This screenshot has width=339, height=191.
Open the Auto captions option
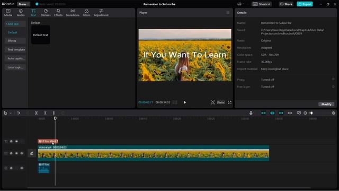[15, 58]
